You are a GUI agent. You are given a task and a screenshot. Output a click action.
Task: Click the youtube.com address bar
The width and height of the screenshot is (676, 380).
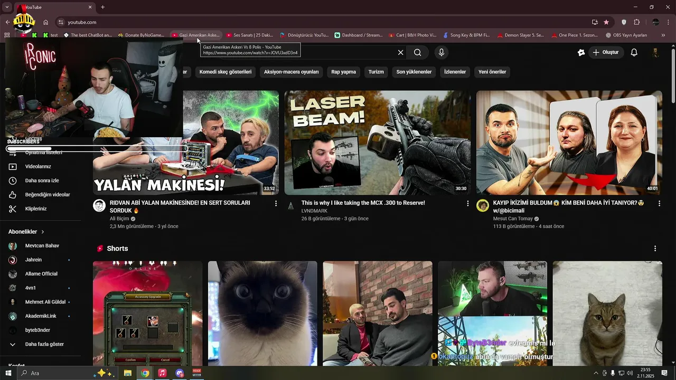pos(322,22)
